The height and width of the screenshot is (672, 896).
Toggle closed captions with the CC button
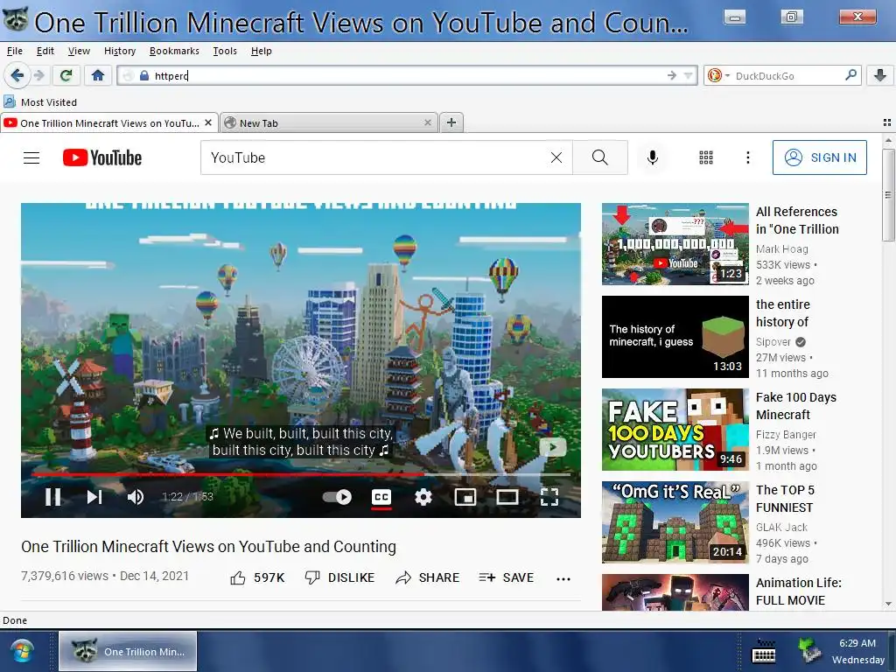(x=381, y=497)
